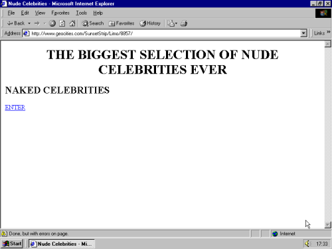This screenshot has height=249, width=332.
Task: Go to the Home page icon
Action: pos(72,23)
